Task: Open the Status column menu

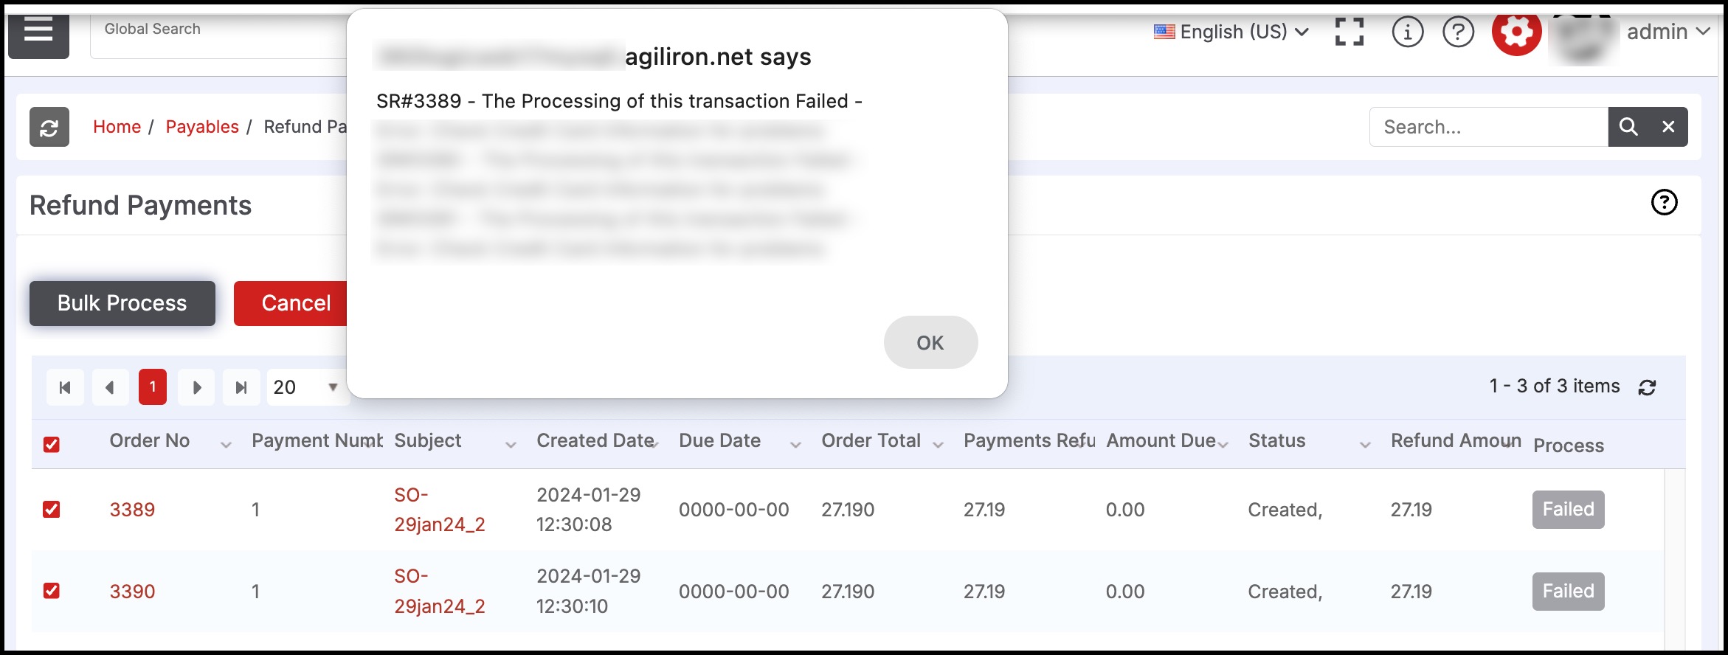Action: point(1365,444)
